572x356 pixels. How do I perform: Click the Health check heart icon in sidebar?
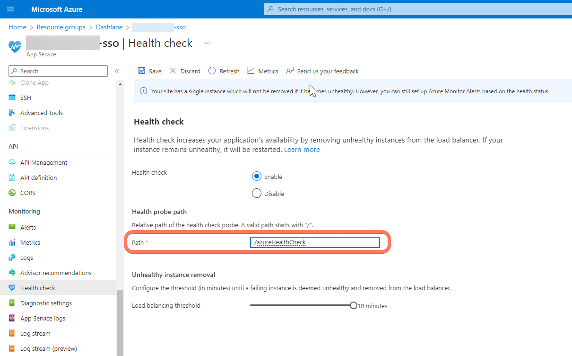coord(12,288)
